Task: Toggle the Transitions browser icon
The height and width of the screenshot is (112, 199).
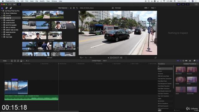Action: click(197, 61)
